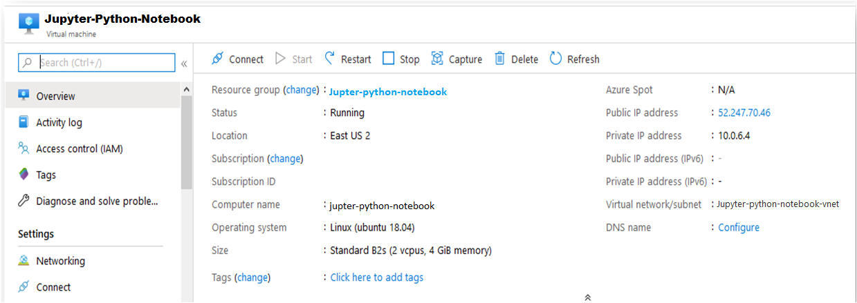
Task: Click change link beside Tags
Action: pyautogui.click(x=252, y=277)
